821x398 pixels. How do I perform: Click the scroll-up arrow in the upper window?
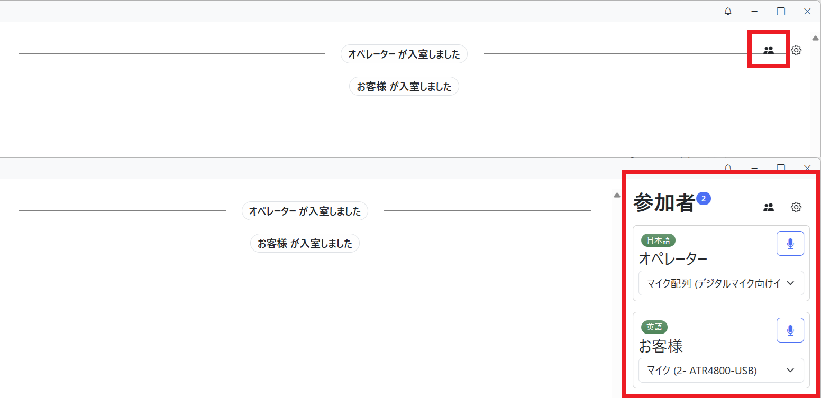coord(815,38)
